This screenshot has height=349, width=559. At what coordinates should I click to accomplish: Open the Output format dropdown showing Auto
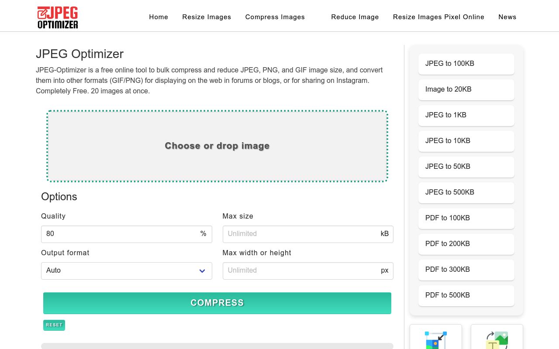pyautogui.click(x=126, y=270)
